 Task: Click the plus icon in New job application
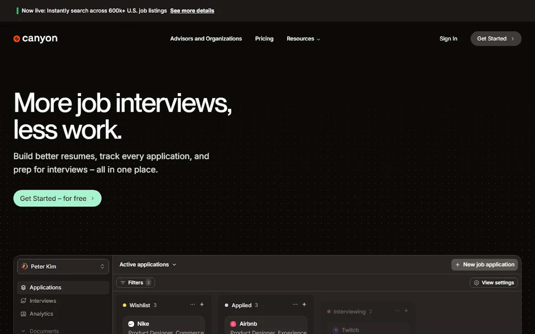(x=457, y=265)
